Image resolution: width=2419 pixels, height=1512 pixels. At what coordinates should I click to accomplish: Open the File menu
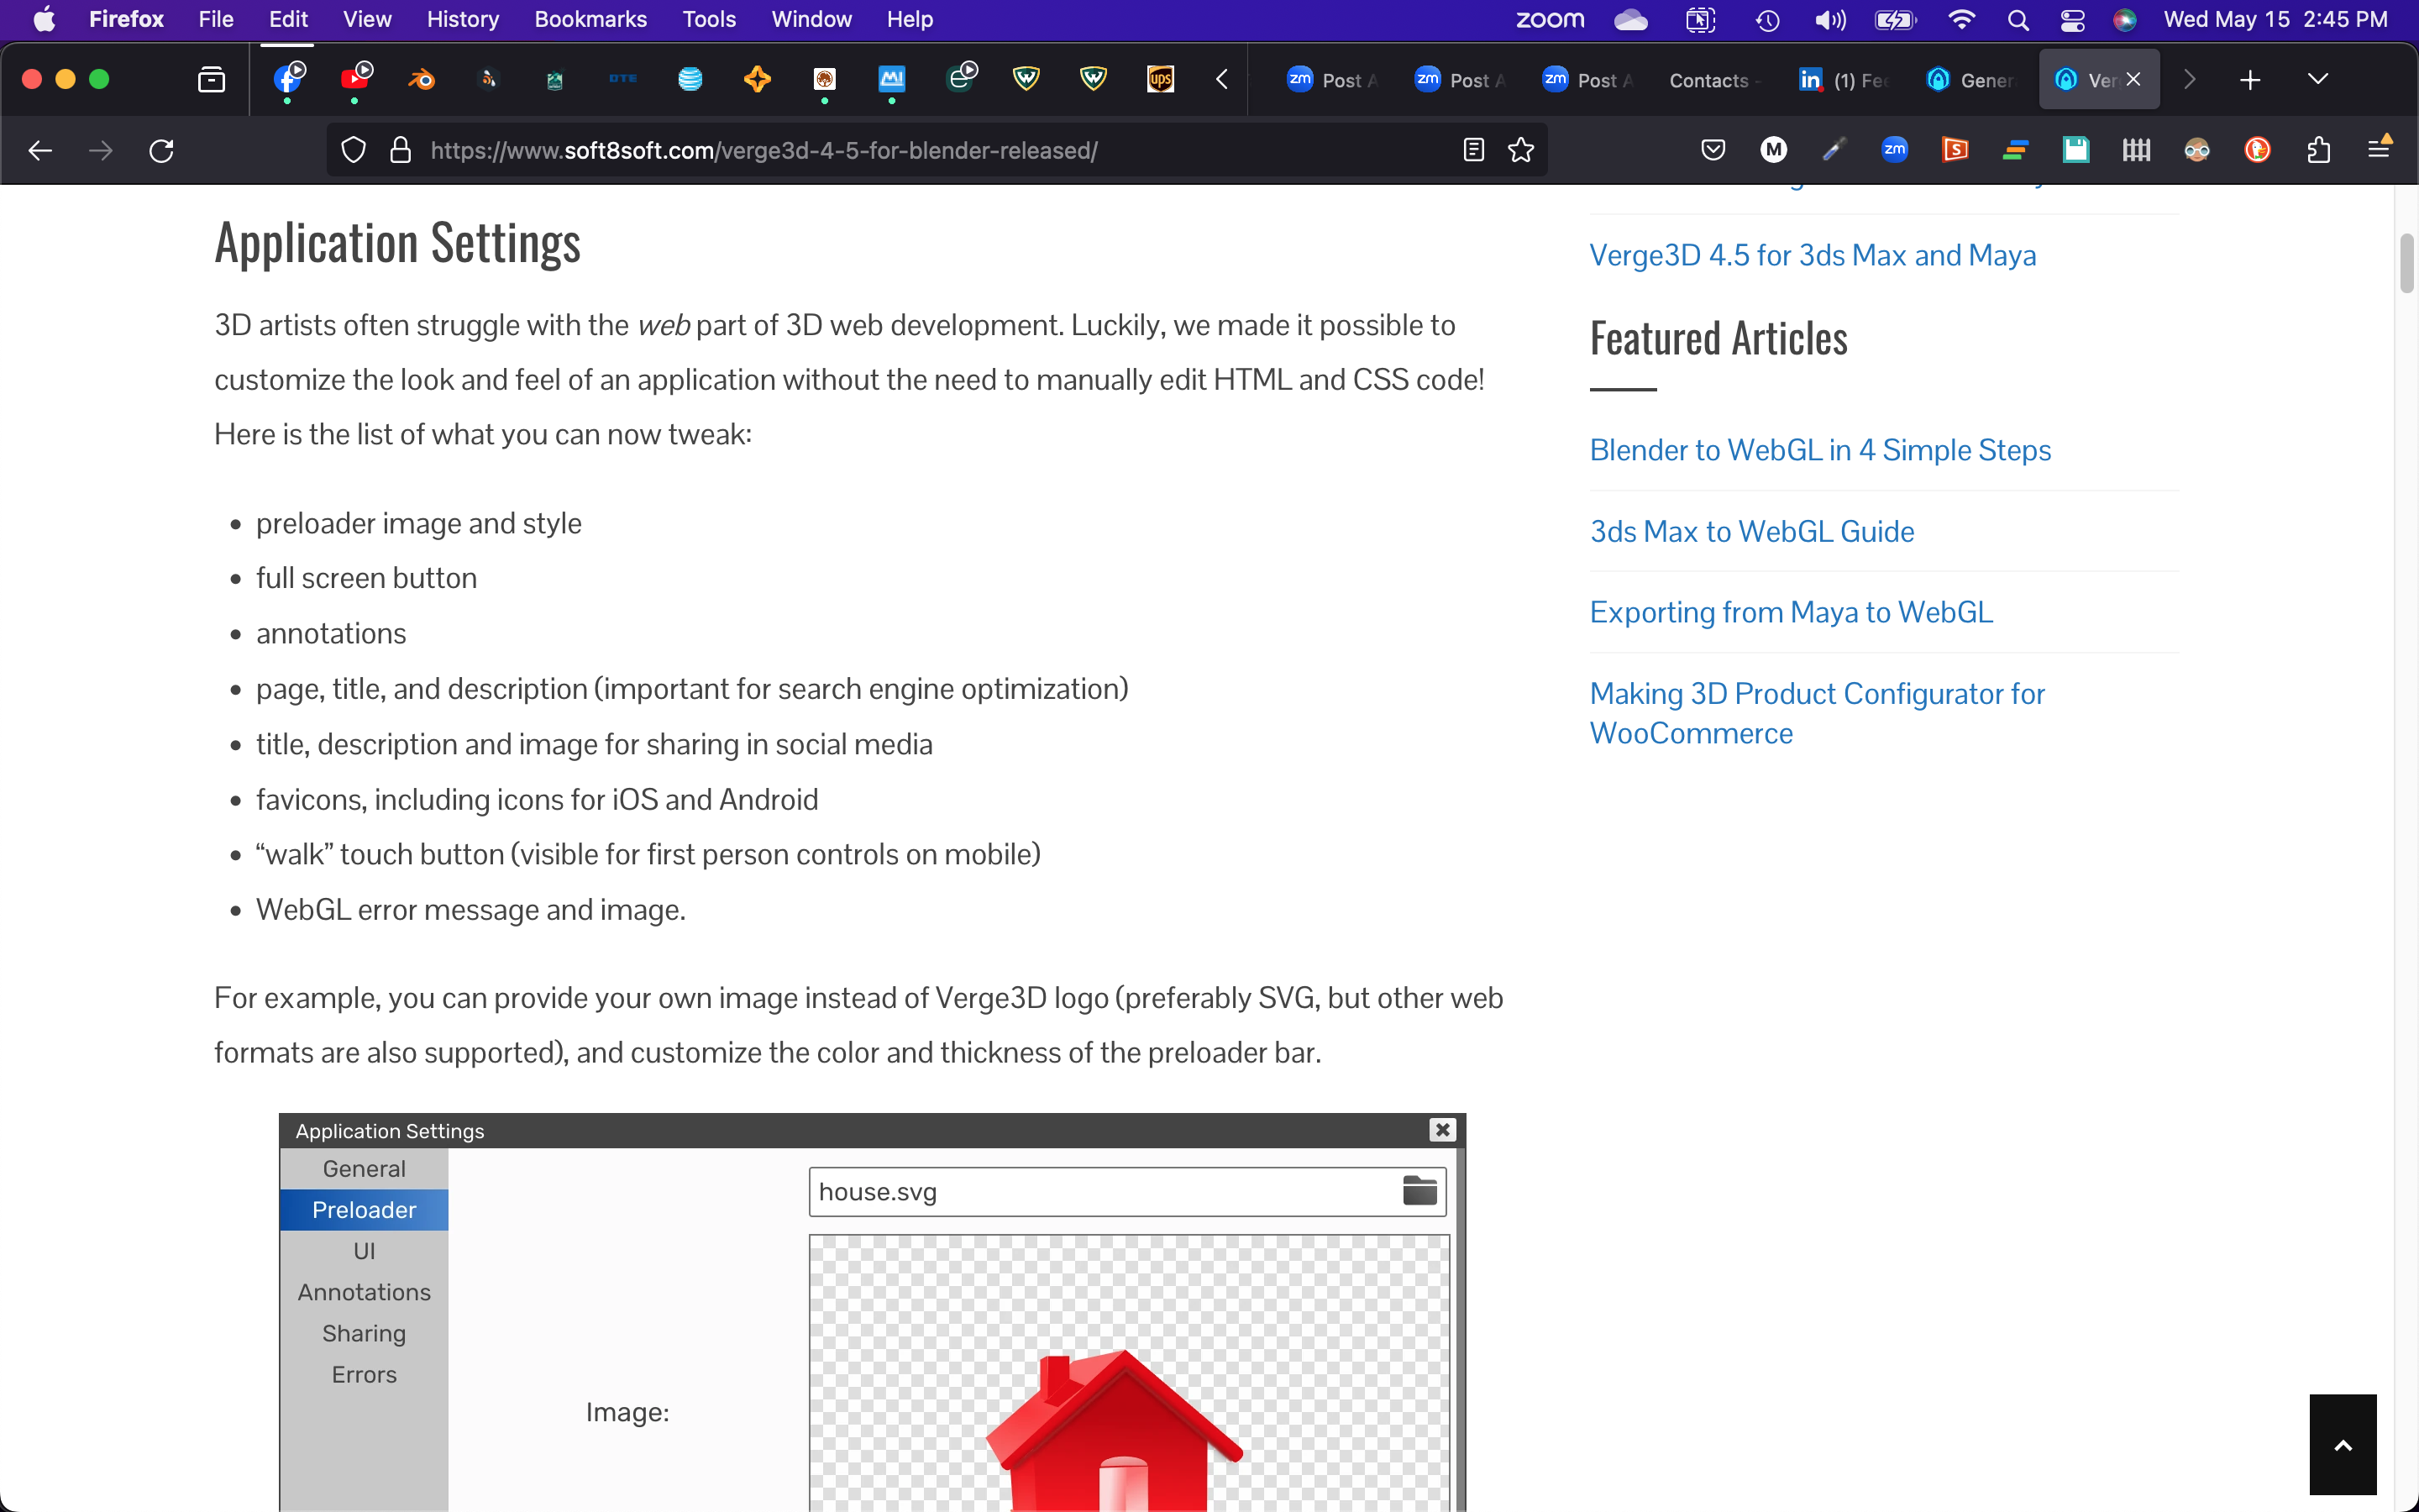tap(216, 19)
